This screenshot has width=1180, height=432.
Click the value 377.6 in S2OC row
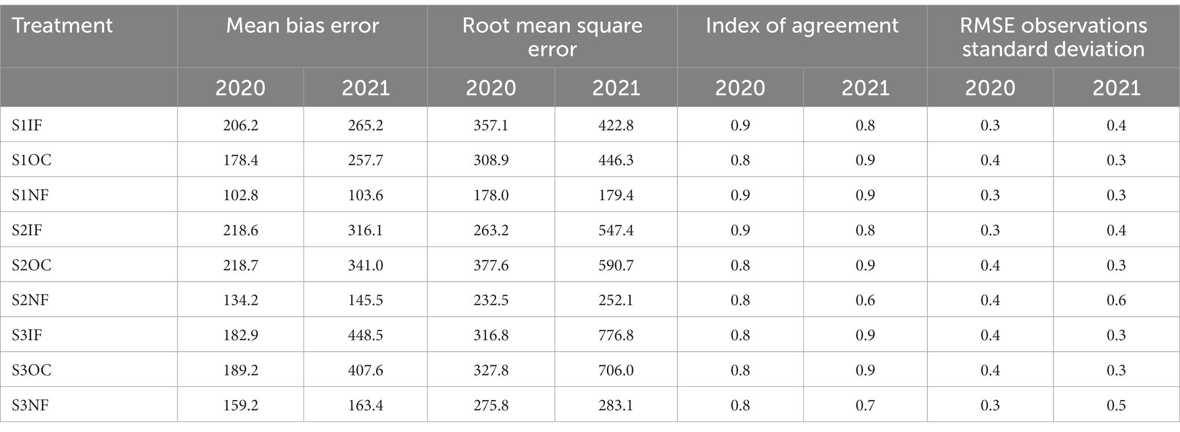pos(491,266)
